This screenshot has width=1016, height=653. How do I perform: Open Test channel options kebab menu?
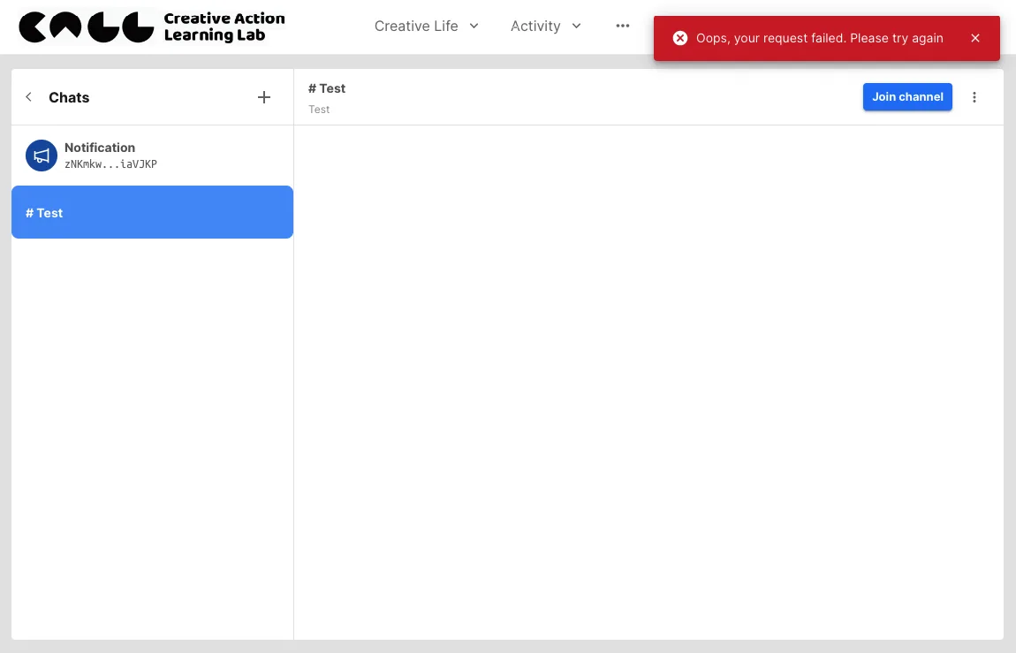point(974,97)
